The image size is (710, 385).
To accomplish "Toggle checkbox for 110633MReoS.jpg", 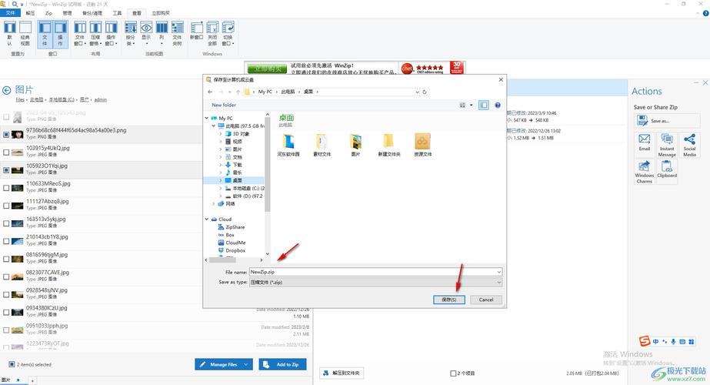I will click(x=6, y=187).
